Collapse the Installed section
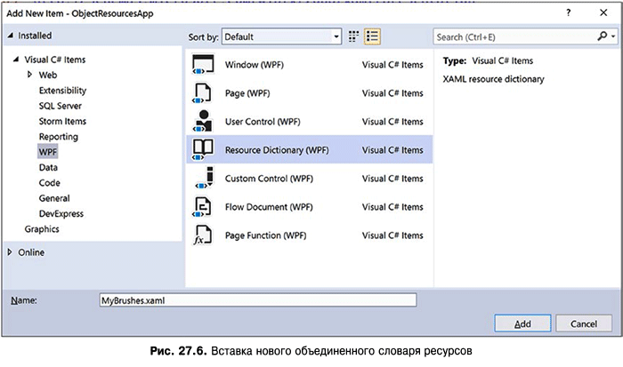Viewport: 623px width, 367px height. pyautogui.click(x=10, y=36)
